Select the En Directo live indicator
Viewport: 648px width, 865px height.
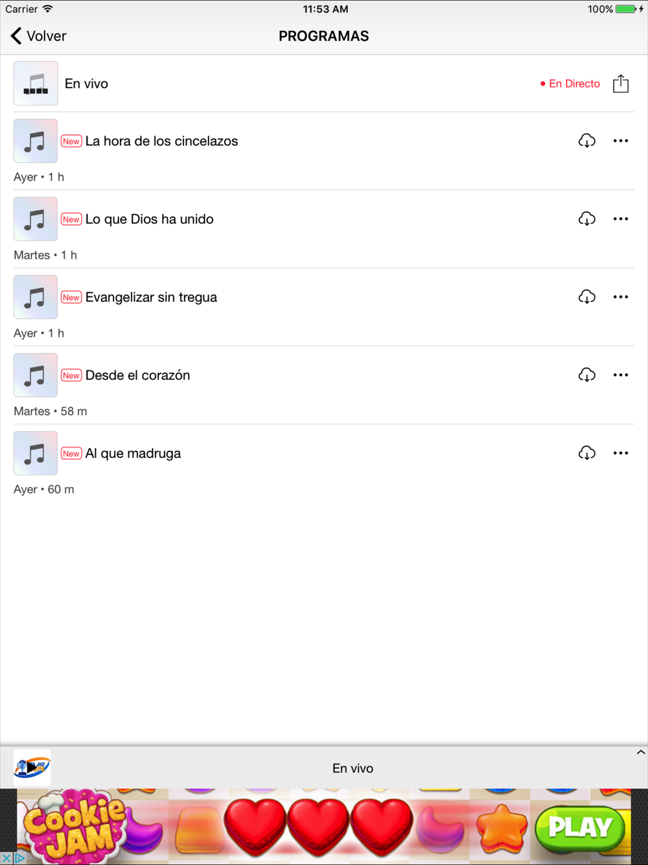coord(570,84)
